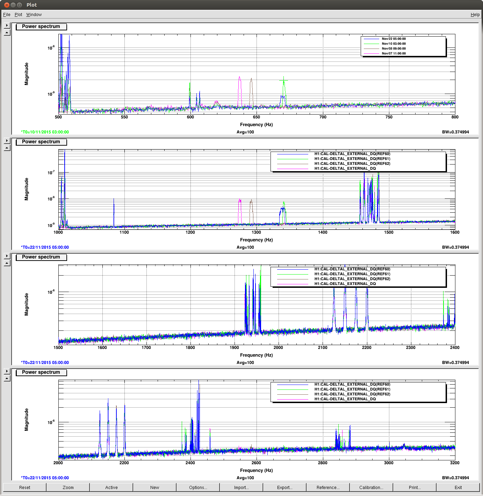
Task: Select the first plot's Power spectrum title
Action: click(41, 27)
